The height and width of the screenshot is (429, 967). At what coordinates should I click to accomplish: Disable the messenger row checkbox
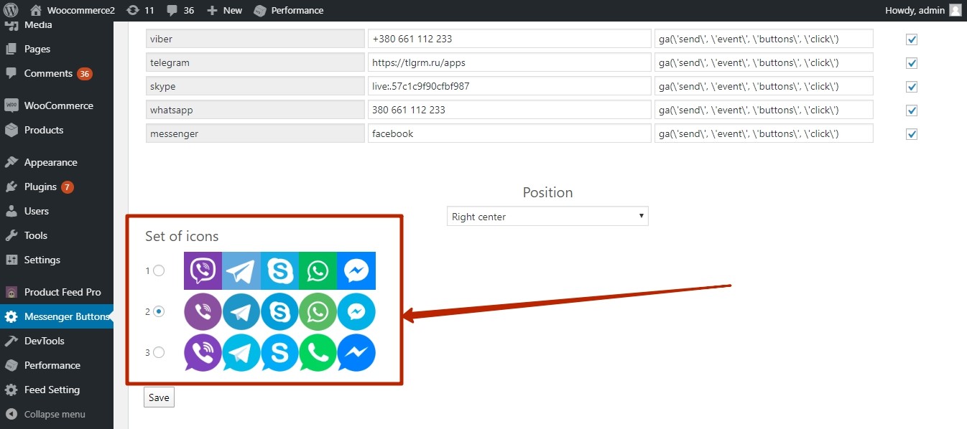[912, 134]
